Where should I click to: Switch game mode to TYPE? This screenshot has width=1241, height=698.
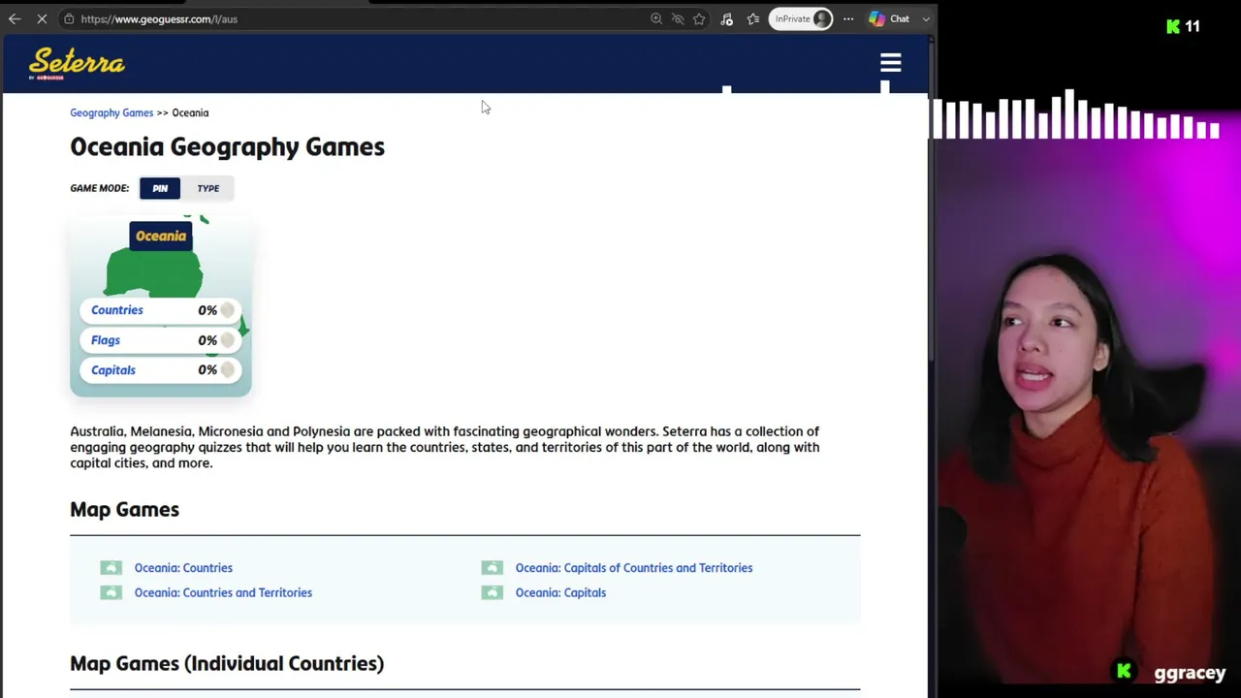(x=208, y=188)
